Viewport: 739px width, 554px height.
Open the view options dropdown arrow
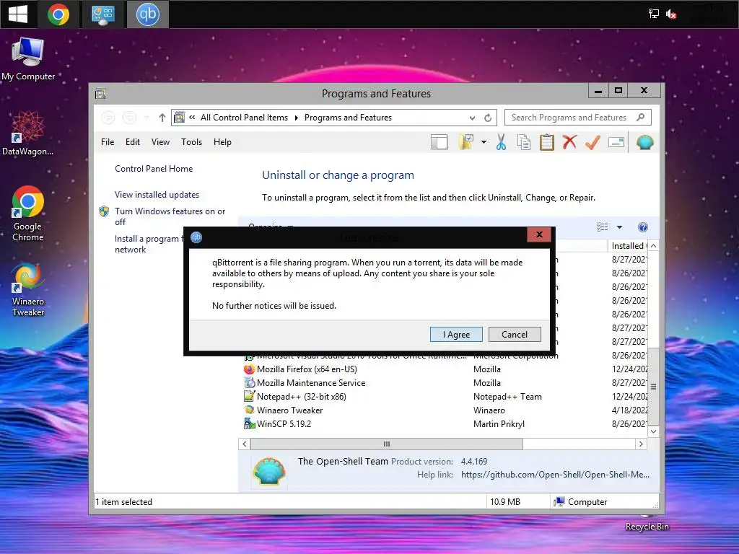[x=619, y=227]
